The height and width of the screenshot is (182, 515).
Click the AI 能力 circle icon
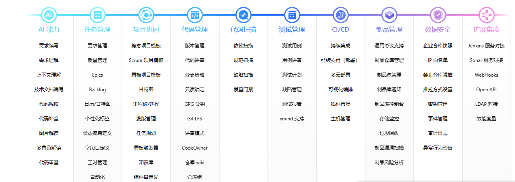tap(49, 15)
